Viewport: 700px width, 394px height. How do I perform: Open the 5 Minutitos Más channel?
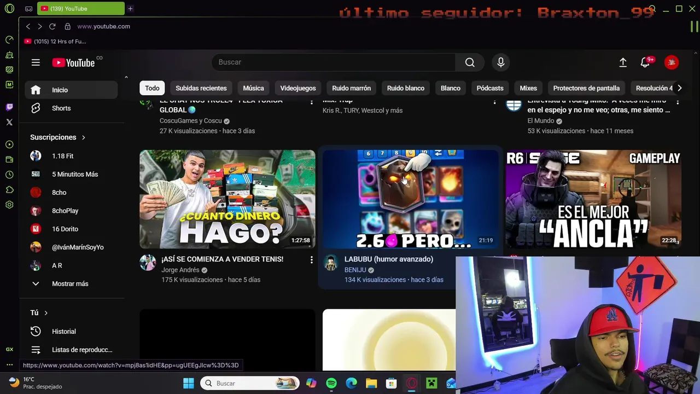coord(71,174)
